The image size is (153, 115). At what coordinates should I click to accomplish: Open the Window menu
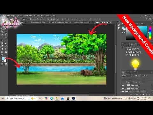[x=49, y=16]
